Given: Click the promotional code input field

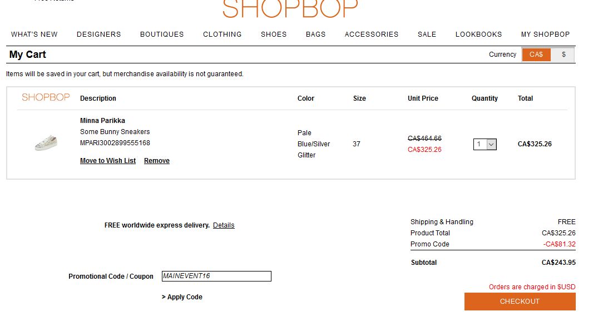Looking at the screenshot, I should 216,276.
